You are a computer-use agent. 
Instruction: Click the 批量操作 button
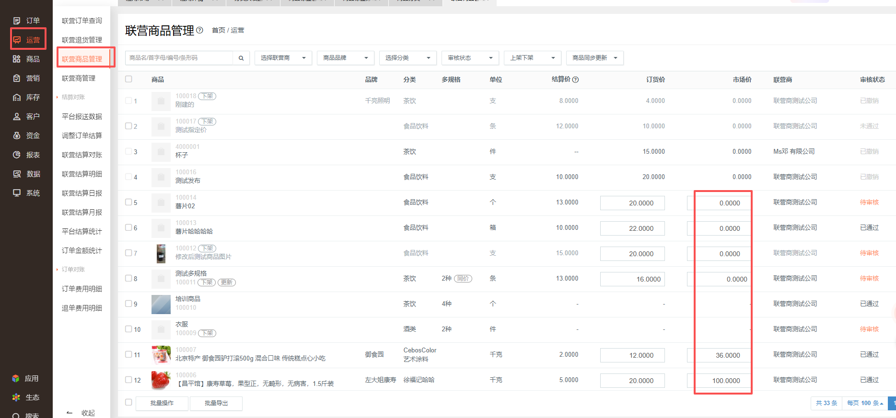[162, 403]
